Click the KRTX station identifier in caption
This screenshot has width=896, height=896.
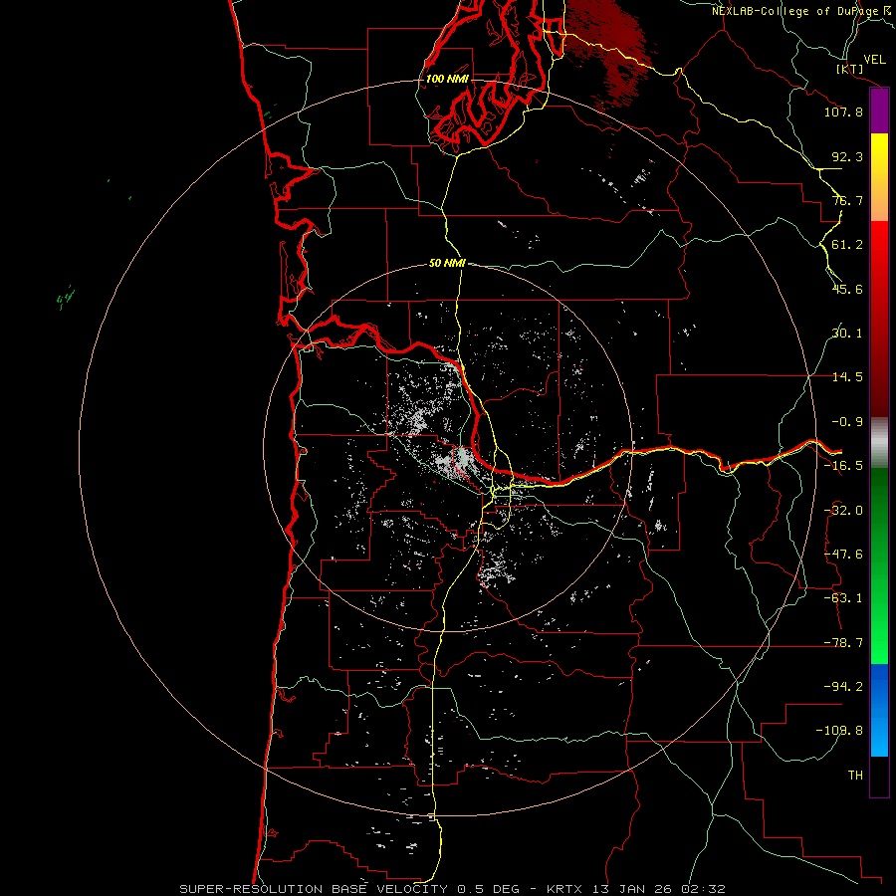click(564, 889)
